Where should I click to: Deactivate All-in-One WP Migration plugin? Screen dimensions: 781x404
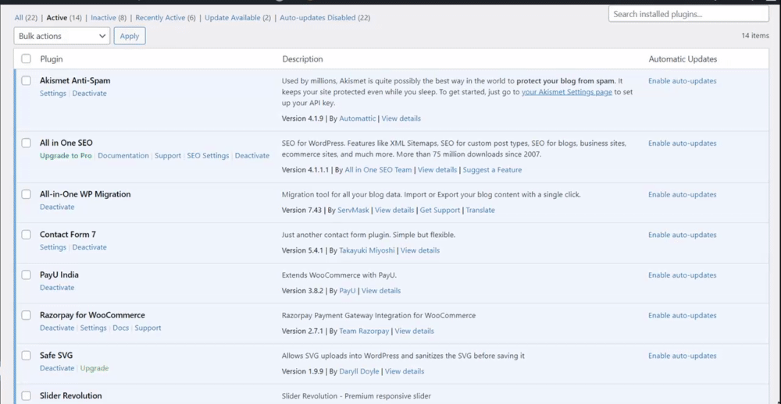tap(57, 207)
